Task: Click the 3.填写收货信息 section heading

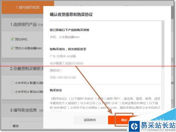Action: tap(24, 110)
